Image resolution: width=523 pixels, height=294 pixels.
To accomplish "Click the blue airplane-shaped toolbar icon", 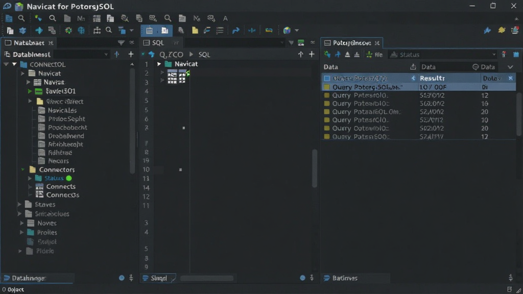I will (39, 31).
